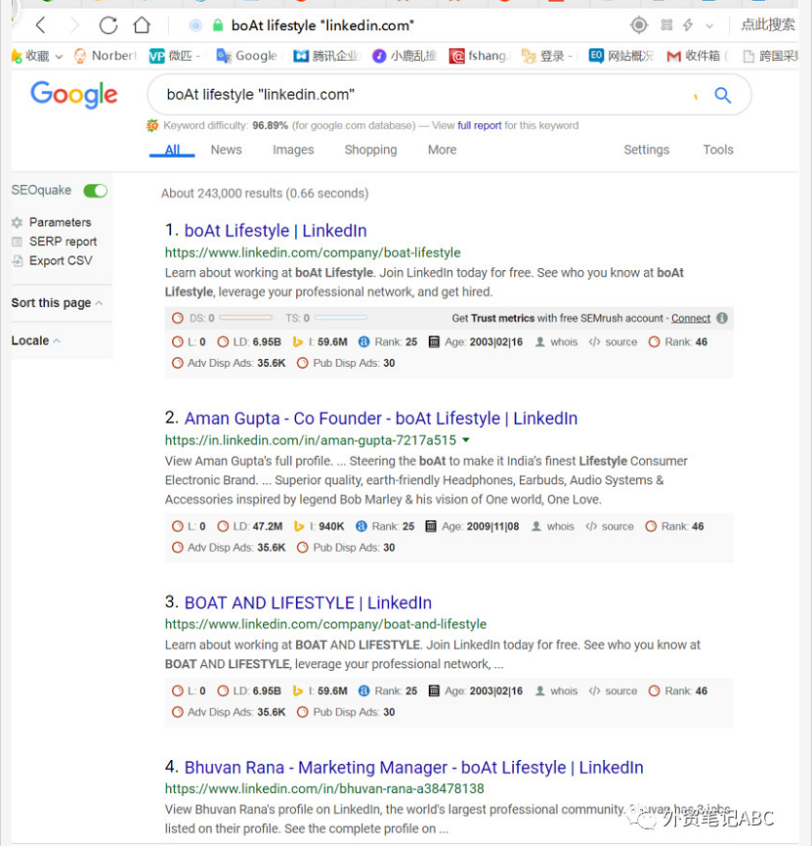812x846 pixels.
Task: Switch to the News tab
Action: click(226, 150)
